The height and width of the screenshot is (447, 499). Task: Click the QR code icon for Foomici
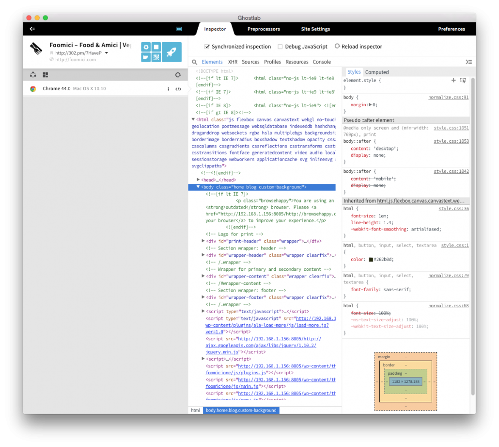coord(156,57)
